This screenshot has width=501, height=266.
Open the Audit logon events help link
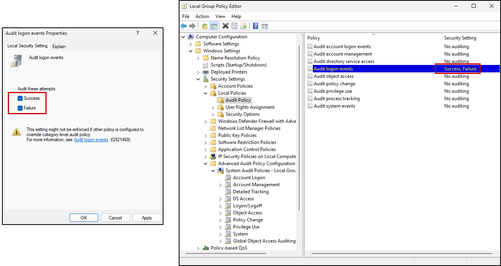tap(91, 140)
